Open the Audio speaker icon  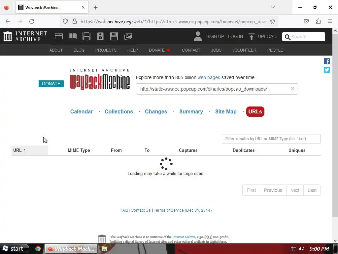[100, 36]
